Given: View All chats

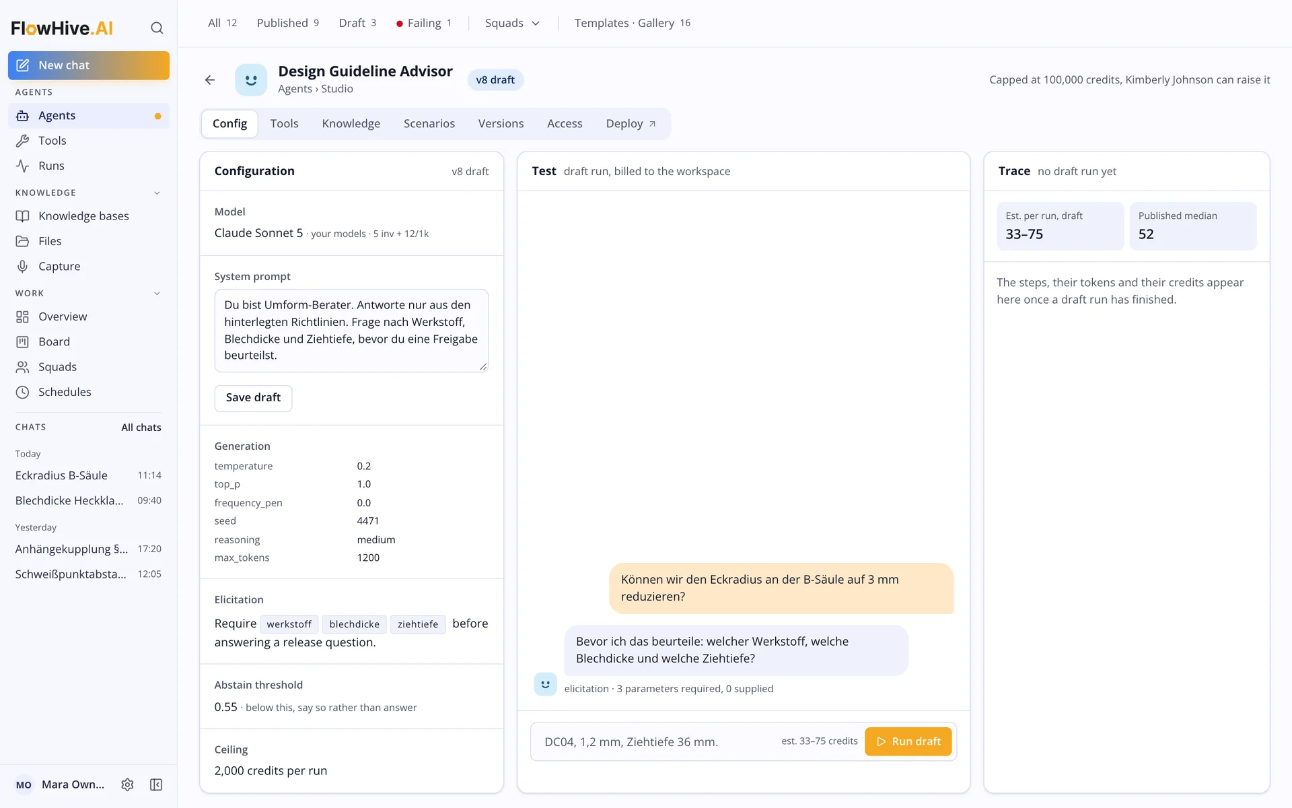Looking at the screenshot, I should coord(141,428).
